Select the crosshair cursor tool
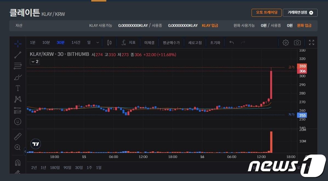Image resolution: width=328 pixels, height=181 pixels. 18,44
